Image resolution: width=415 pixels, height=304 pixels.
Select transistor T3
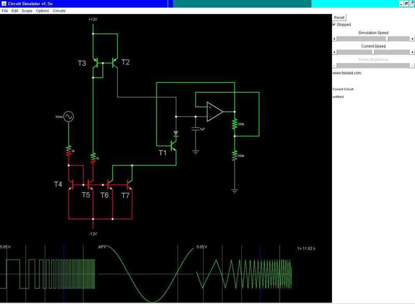click(x=95, y=63)
